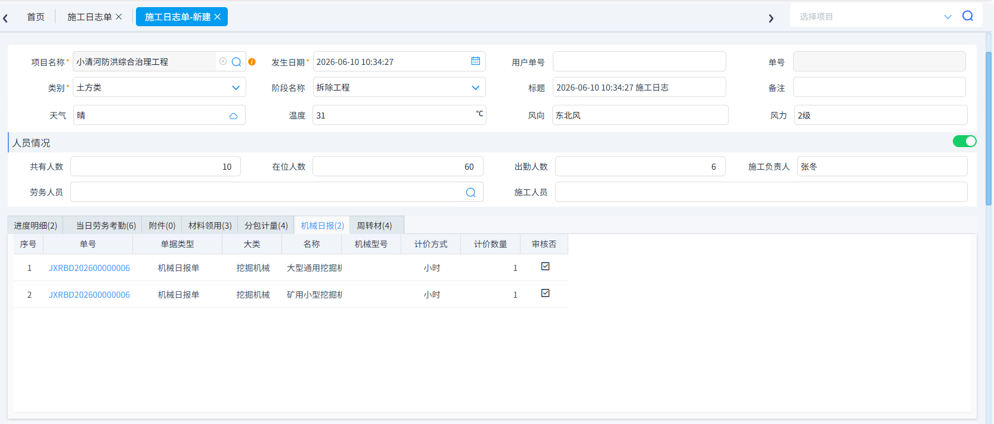Clear the 项目名称 field value
This screenshot has width=994, height=424.
pos(223,61)
